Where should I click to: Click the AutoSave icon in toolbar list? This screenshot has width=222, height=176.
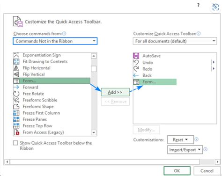click(136, 56)
